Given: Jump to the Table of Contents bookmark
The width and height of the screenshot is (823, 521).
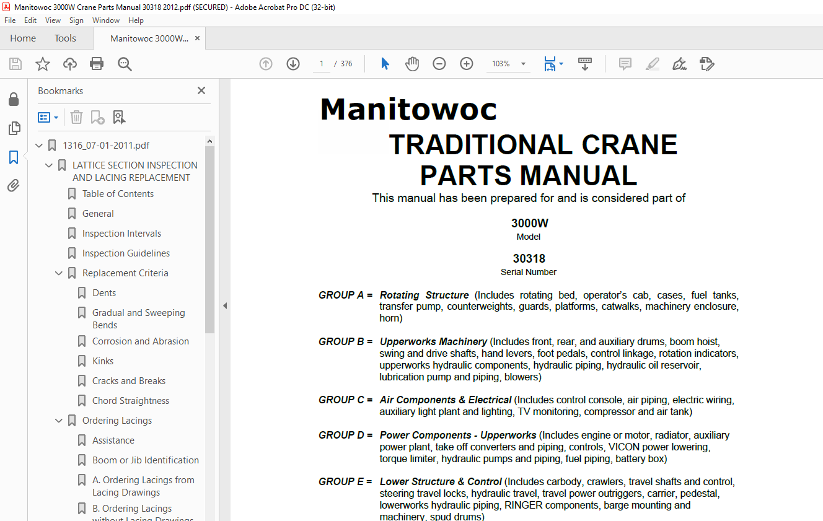Looking at the screenshot, I should point(118,194).
